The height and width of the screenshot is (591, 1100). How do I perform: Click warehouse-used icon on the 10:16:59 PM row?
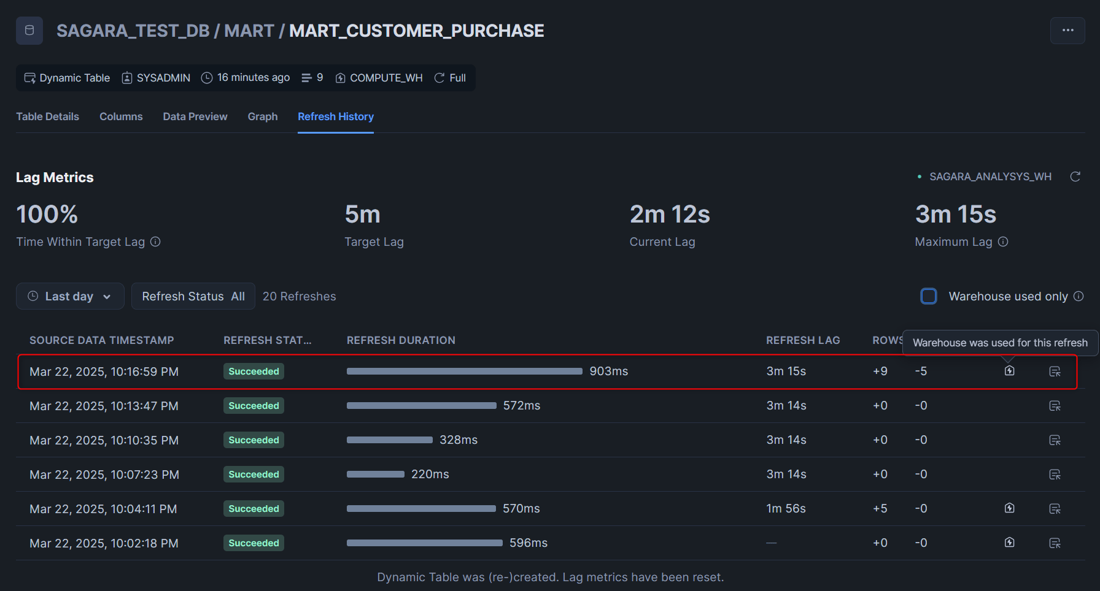coord(1009,371)
